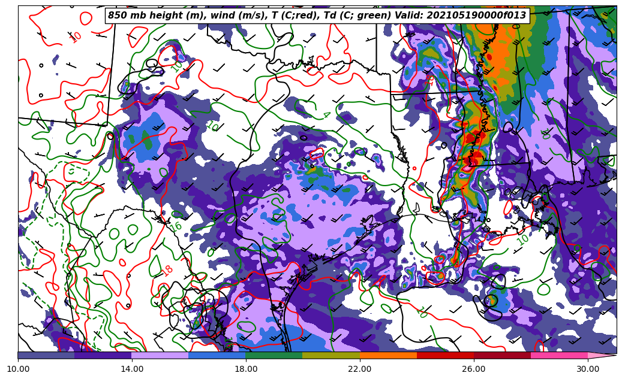The height and width of the screenshot is (379, 622).
Task: Click the 18.00 colorbar tick label
Action: click(246, 369)
